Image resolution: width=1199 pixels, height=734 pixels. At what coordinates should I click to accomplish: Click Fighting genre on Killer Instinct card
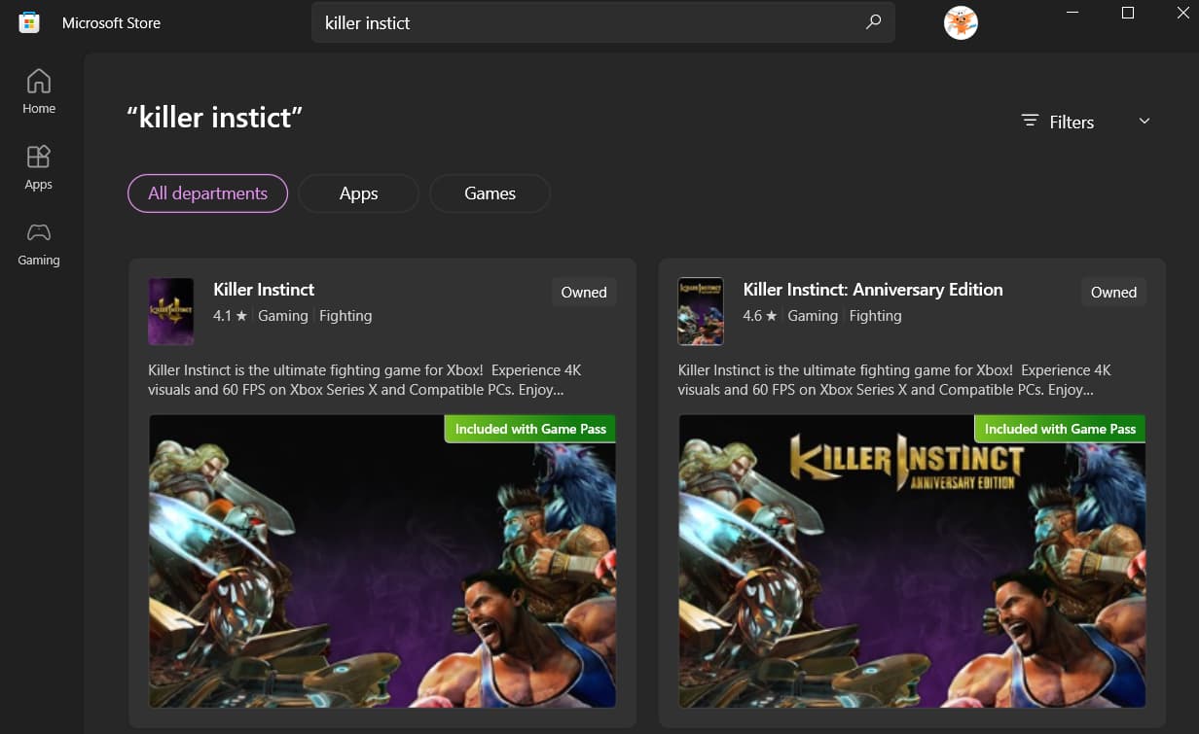coord(345,316)
